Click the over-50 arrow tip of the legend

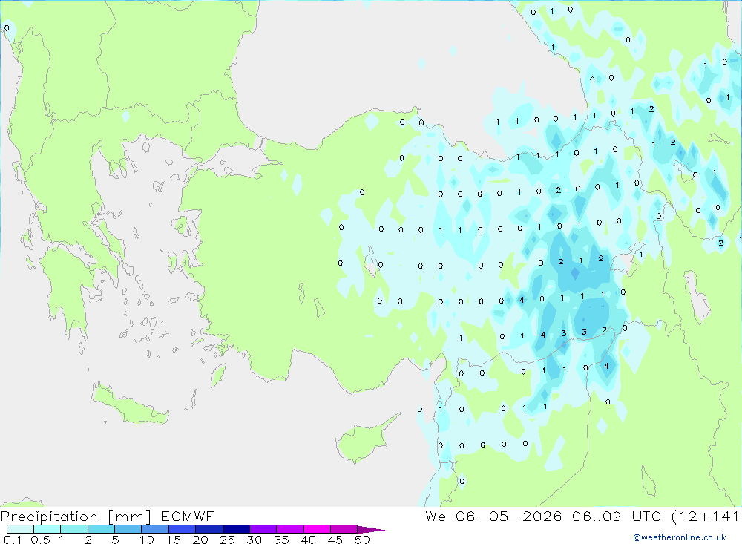pos(371,530)
